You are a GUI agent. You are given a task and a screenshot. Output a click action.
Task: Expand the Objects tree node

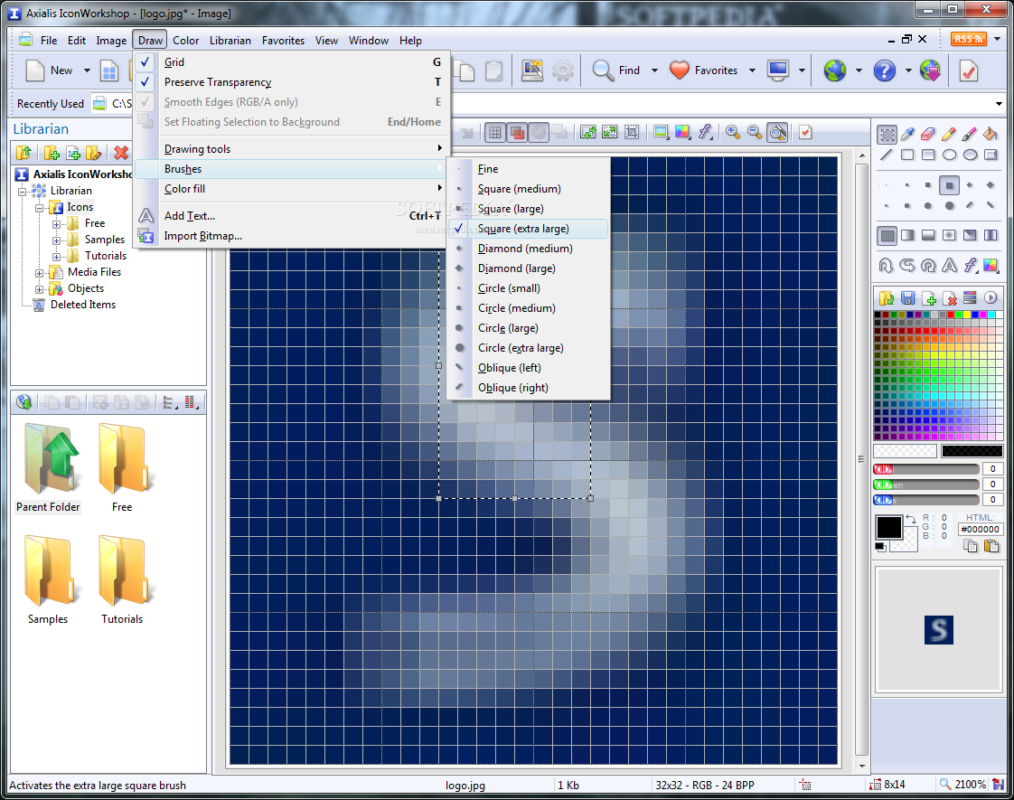coord(40,288)
